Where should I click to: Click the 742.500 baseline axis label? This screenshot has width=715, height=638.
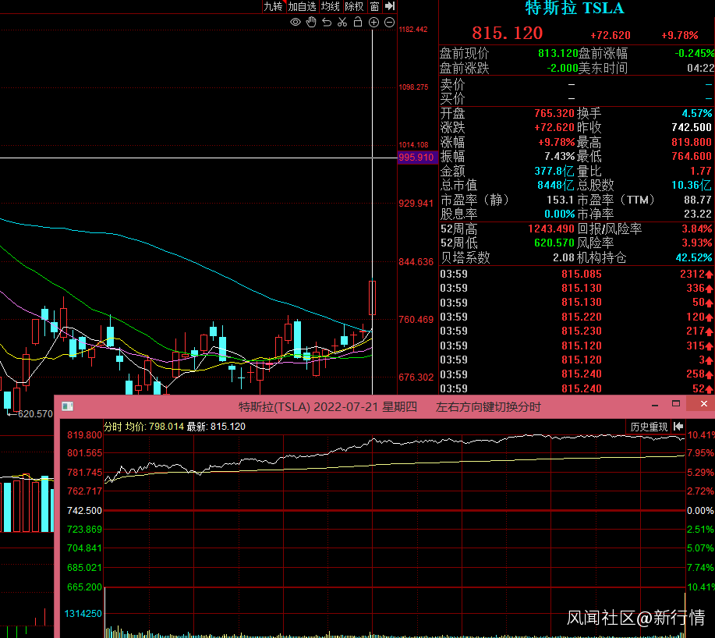tap(84, 511)
